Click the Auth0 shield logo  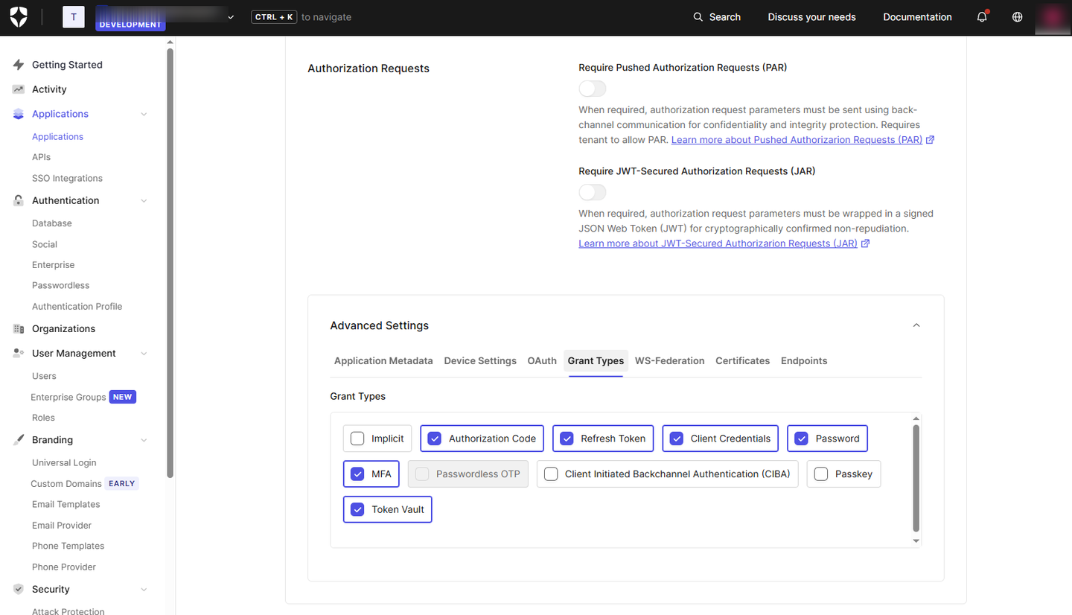coord(19,17)
